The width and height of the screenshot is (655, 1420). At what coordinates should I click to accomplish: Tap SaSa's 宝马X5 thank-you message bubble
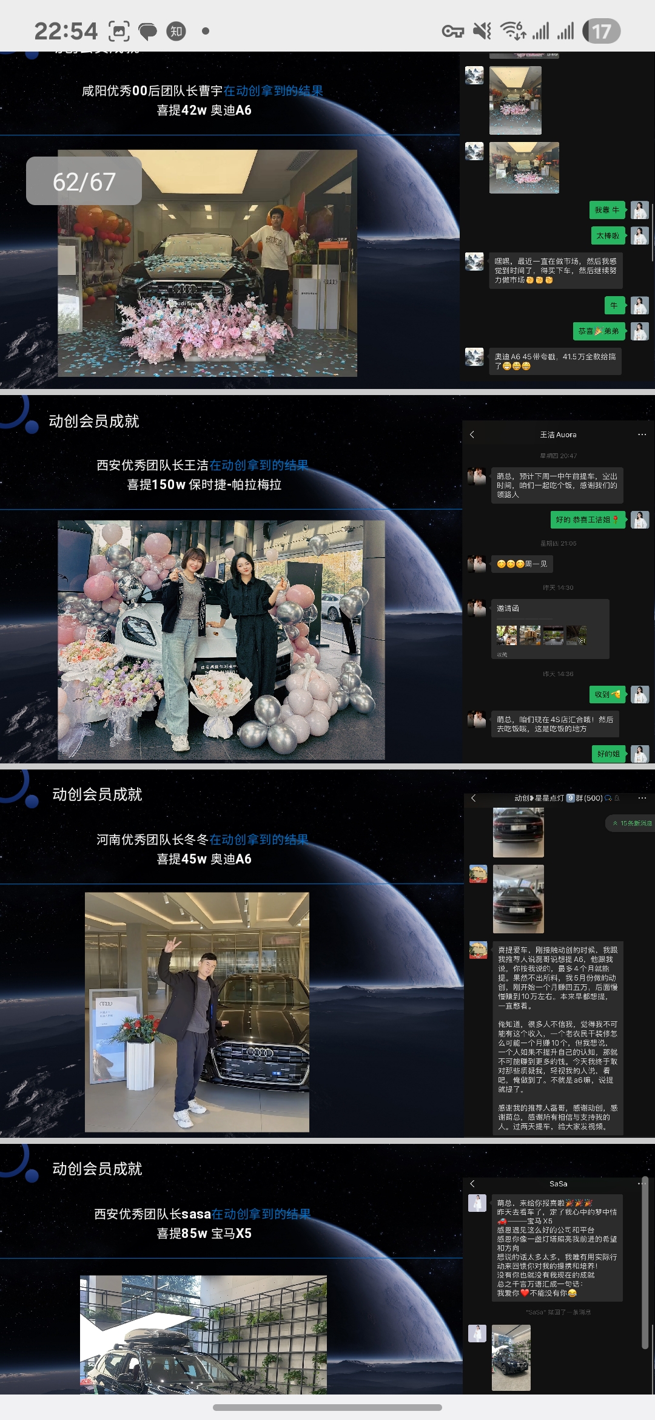(x=557, y=1248)
